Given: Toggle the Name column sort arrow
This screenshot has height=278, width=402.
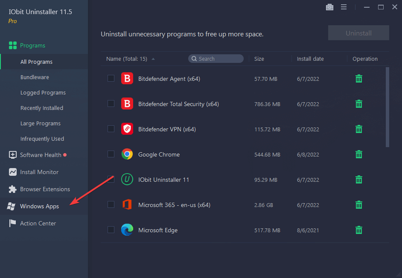Looking at the screenshot, I should tap(153, 59).
